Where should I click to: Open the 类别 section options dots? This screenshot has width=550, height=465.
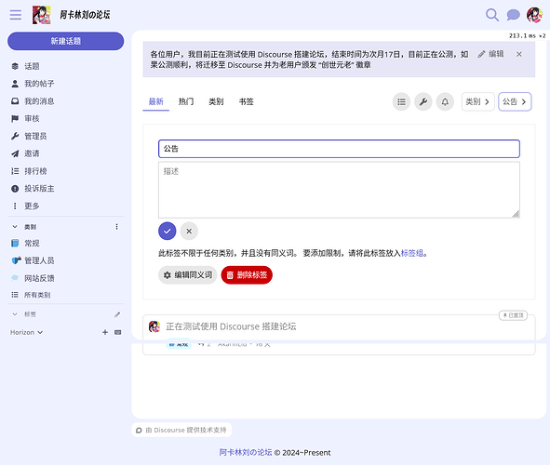pyautogui.click(x=117, y=227)
